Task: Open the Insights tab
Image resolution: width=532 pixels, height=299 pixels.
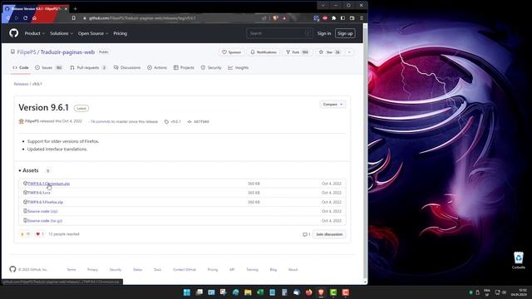Action: click(x=239, y=67)
